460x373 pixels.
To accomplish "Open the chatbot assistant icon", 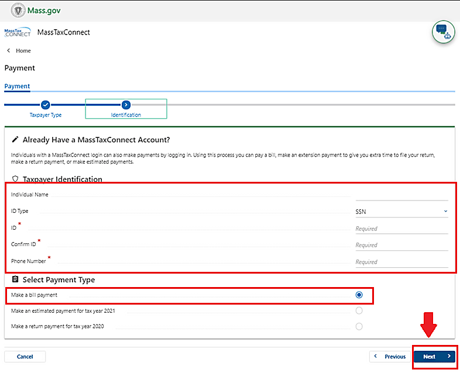I will tap(443, 32).
